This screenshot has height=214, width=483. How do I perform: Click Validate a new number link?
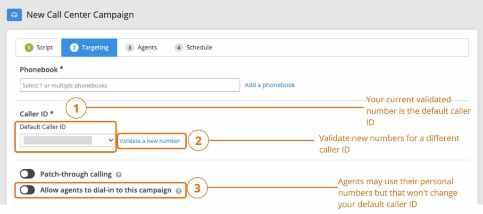pyautogui.click(x=150, y=141)
